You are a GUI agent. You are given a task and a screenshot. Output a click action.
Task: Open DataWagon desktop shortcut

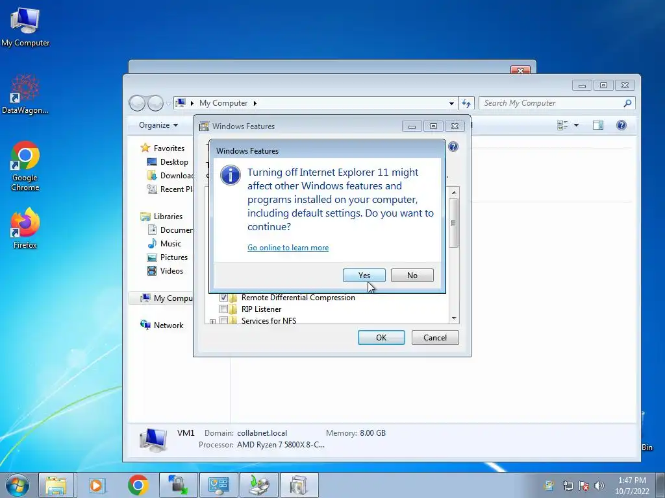[25, 94]
